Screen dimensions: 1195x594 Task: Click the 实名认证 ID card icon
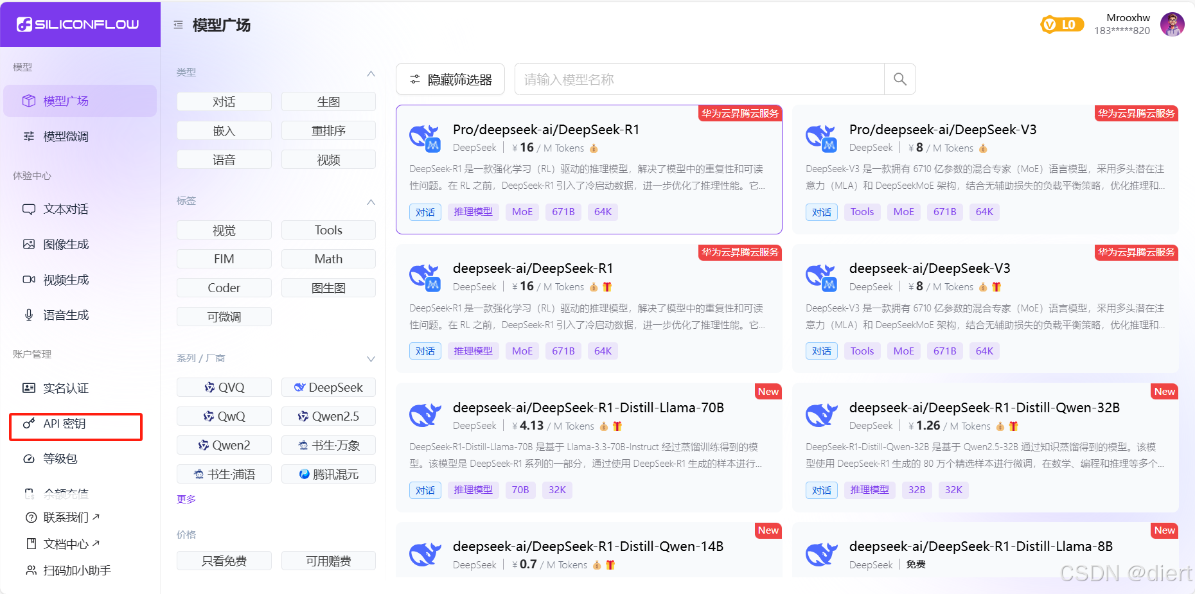click(x=29, y=388)
